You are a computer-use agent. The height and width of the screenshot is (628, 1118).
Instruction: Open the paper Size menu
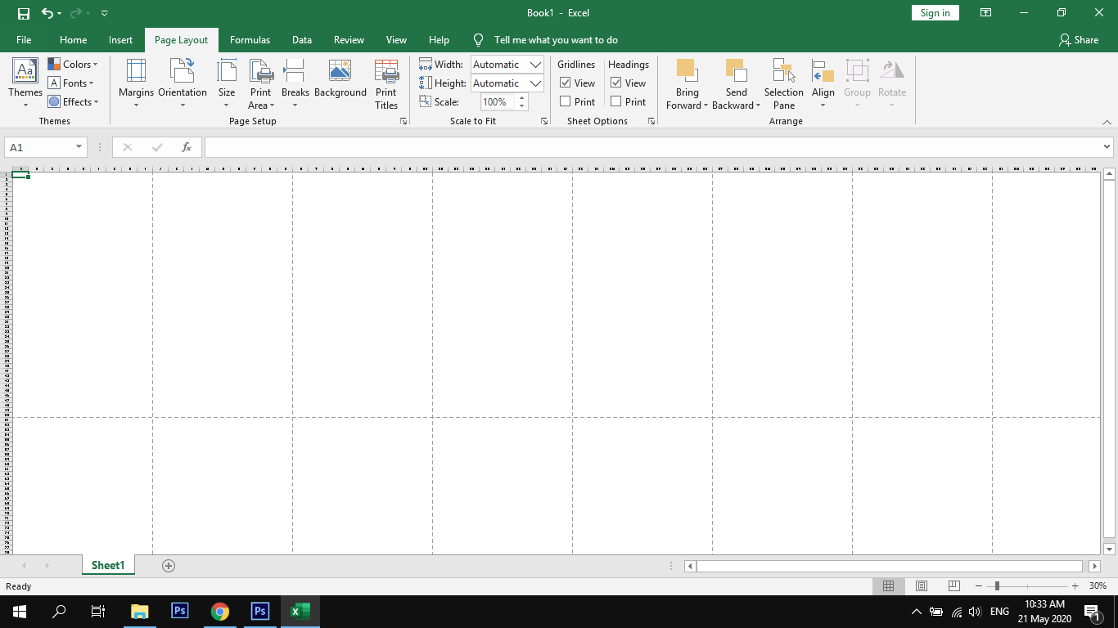point(227,83)
